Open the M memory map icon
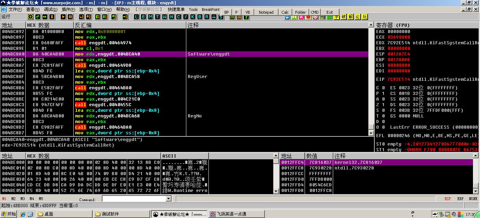 [x=150, y=17]
